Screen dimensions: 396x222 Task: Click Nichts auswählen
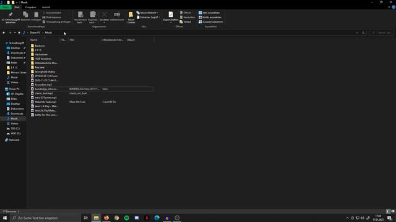point(210,17)
